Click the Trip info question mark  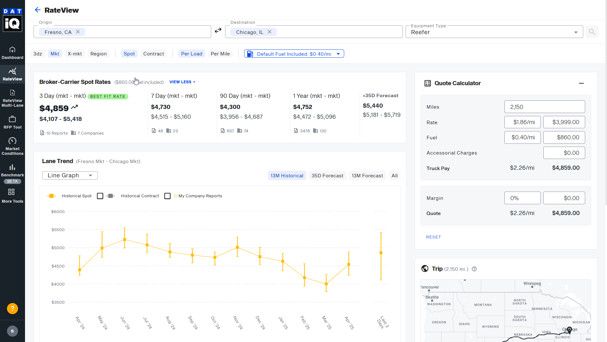coord(474,269)
